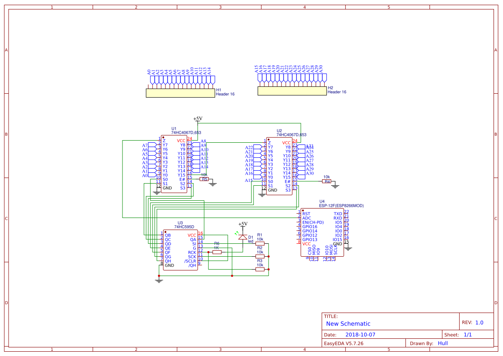Click the GPIO14 pin label on U4
503x356 pixels.
pos(310,231)
